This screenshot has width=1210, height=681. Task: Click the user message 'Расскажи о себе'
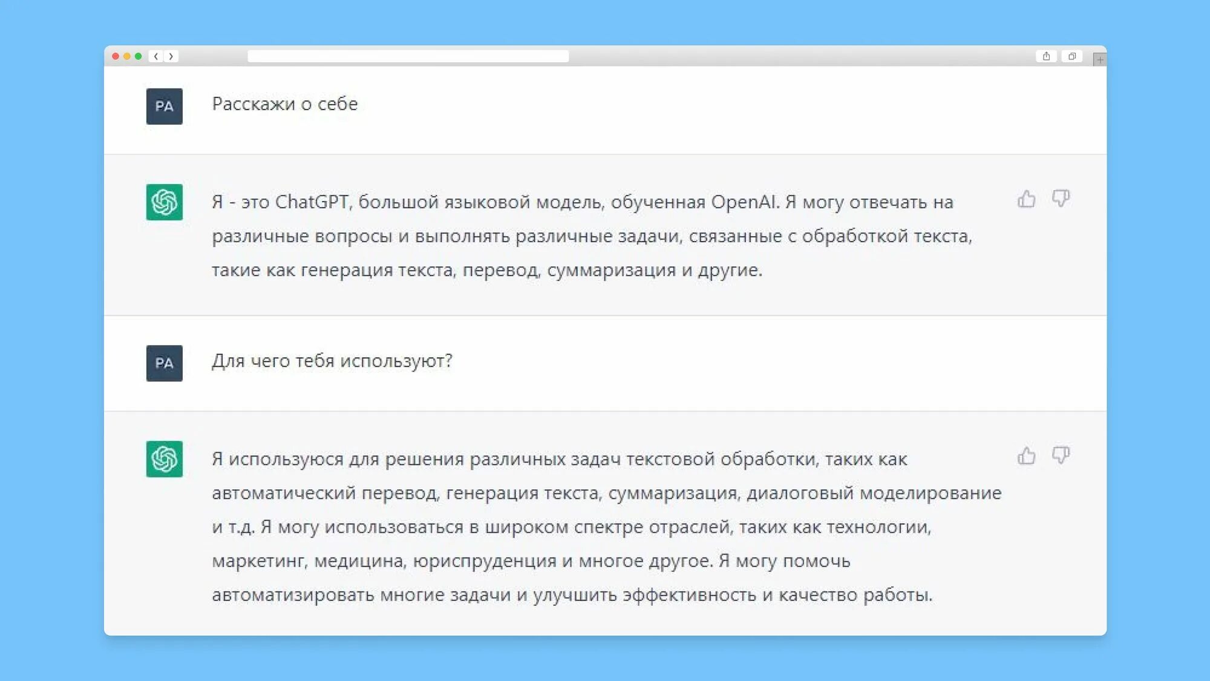[284, 104]
